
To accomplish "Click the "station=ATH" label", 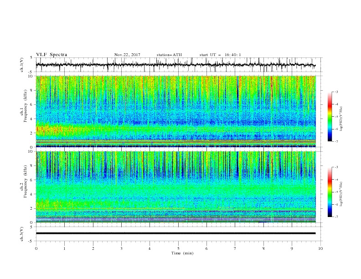I will [x=169, y=55].
